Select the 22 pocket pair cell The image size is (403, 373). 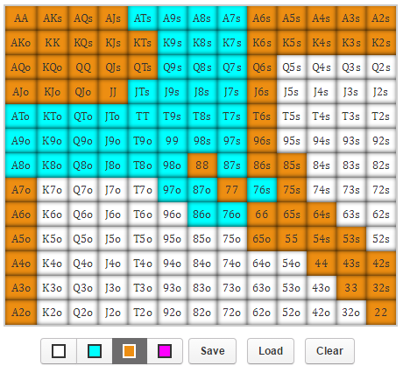pos(381,313)
